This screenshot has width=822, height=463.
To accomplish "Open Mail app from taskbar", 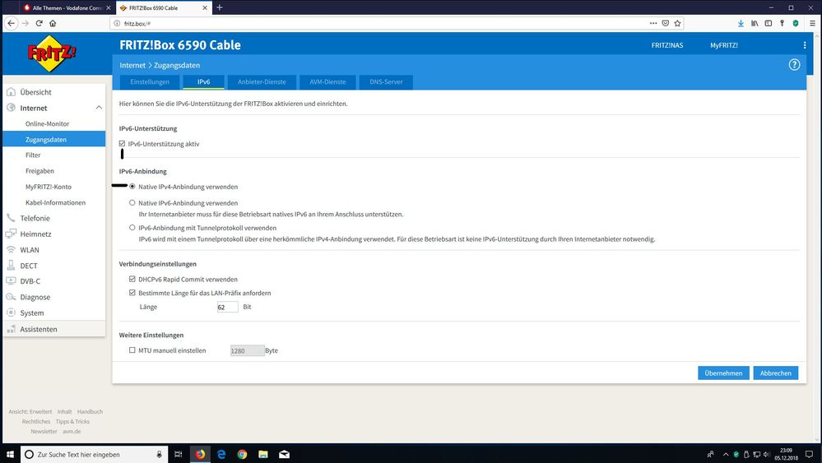I will pos(284,454).
